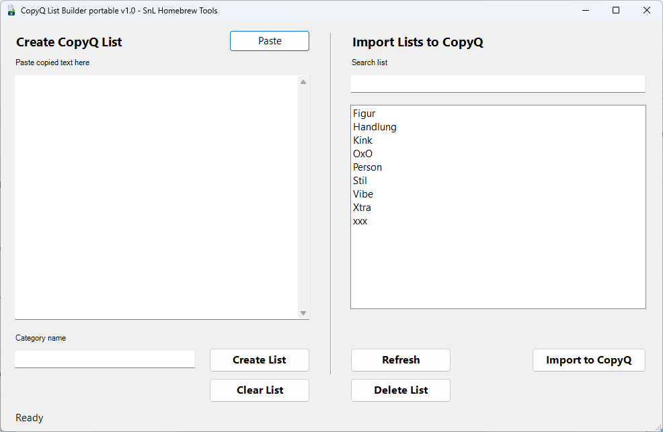Focus the Category name input field

[105, 359]
